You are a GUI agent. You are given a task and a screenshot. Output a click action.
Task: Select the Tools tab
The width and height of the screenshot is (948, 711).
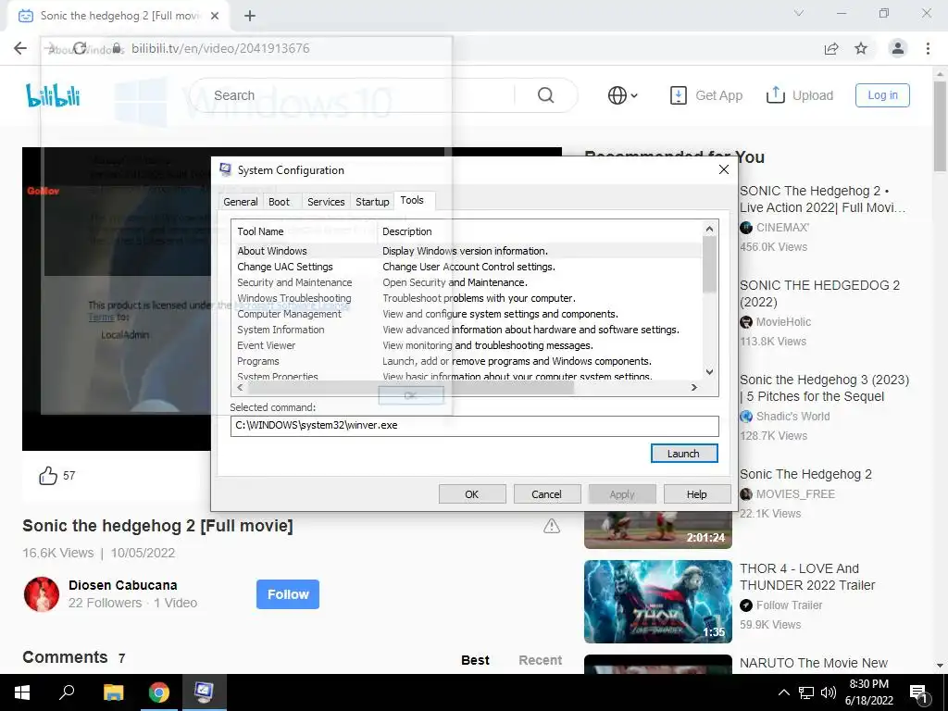point(412,200)
